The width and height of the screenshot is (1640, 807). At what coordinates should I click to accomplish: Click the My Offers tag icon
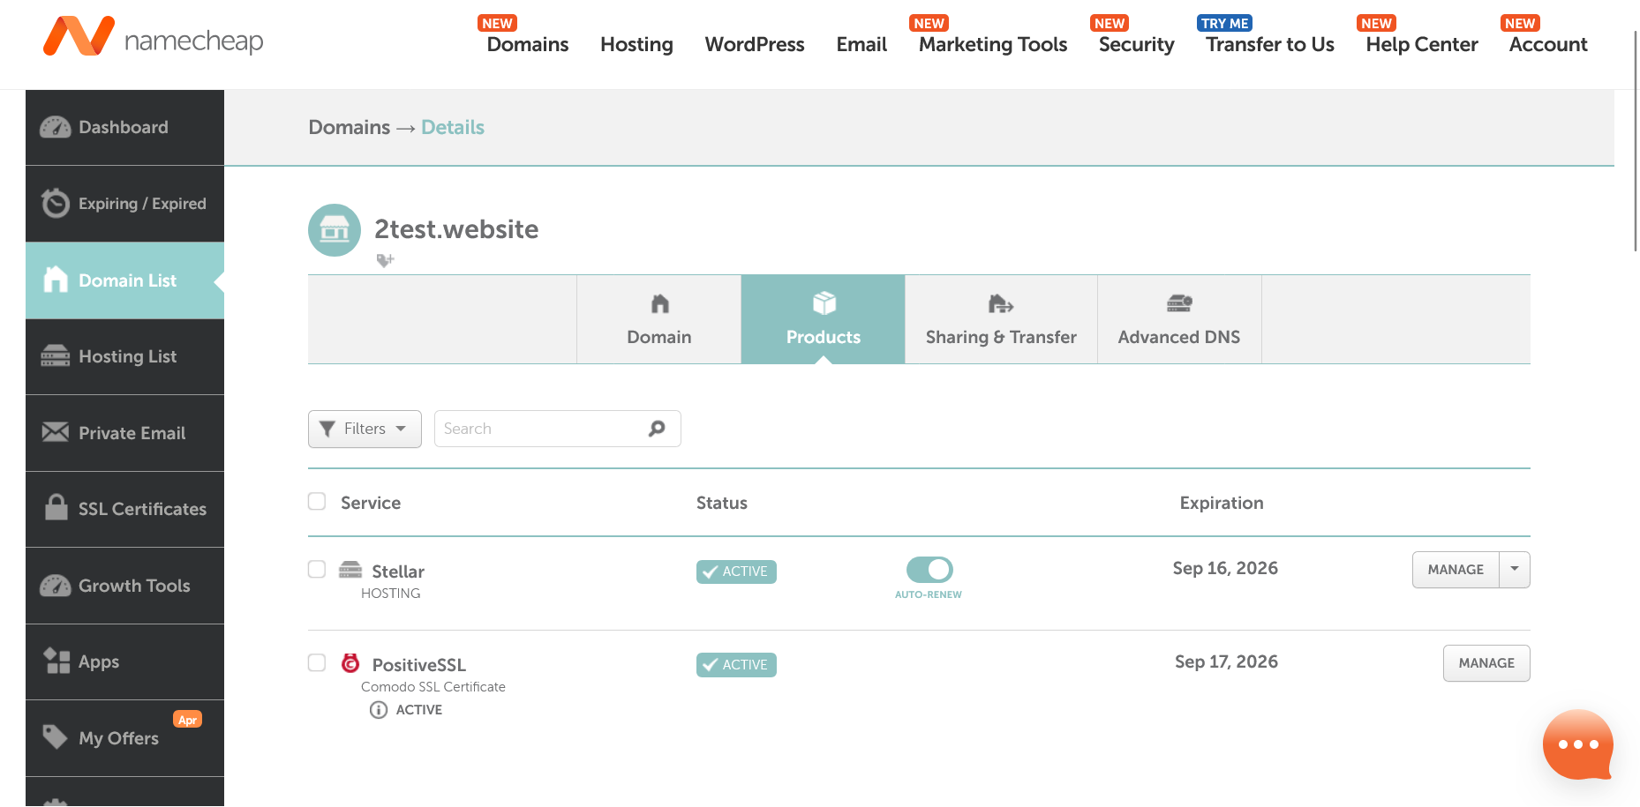55,736
